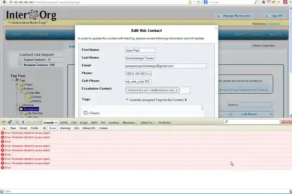Open the Work Space navigation link
292x194 pixels.
(39, 34)
